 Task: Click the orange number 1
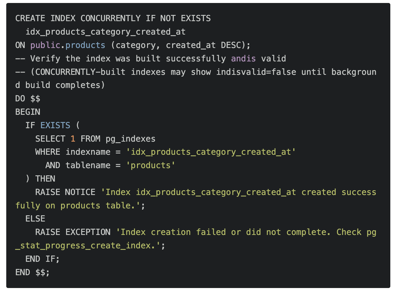point(73,139)
